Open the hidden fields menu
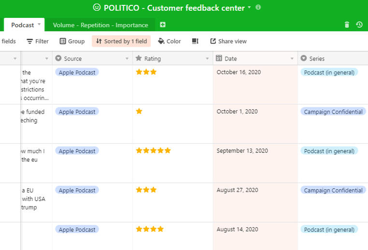Image resolution: width=368 pixels, height=250 pixels. 9,42
